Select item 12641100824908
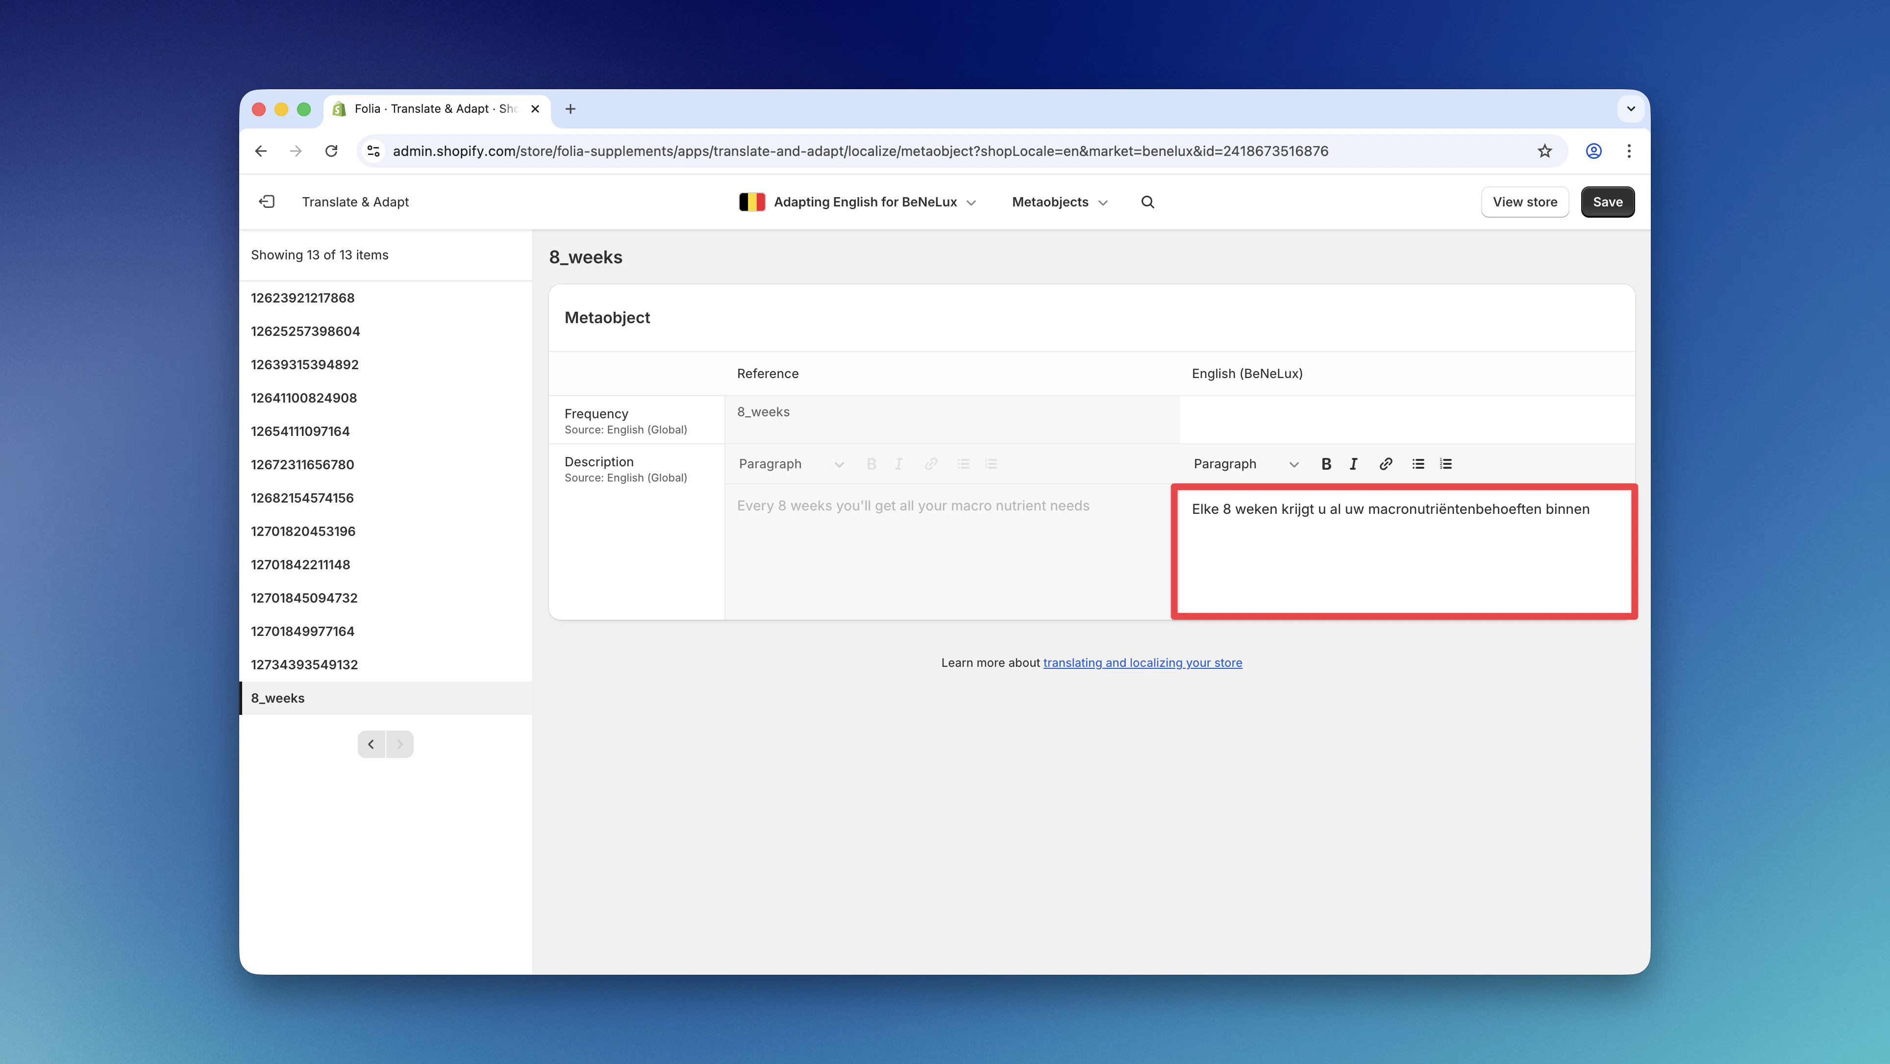1890x1064 pixels. coord(386,398)
